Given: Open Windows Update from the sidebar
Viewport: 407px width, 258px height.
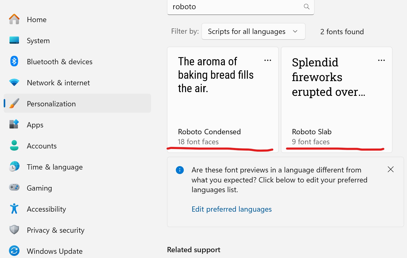Looking at the screenshot, I should [14, 251].
